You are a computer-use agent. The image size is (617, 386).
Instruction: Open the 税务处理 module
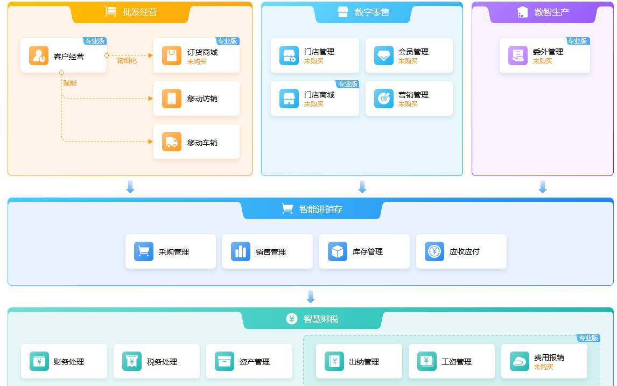pos(157,361)
